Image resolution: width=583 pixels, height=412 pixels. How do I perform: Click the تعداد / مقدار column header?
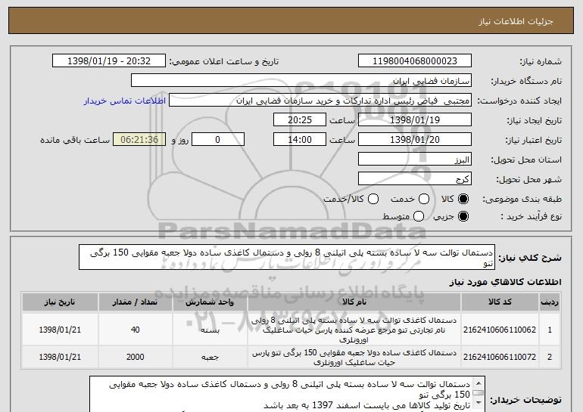[135, 302]
